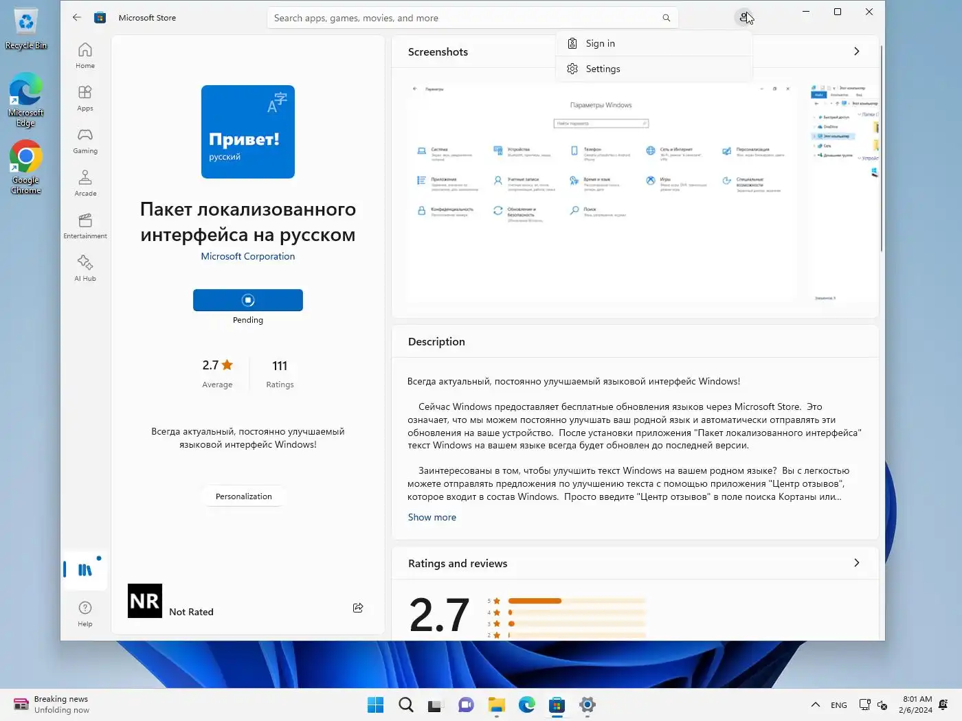Click the 111 Ratings count
This screenshot has width=962, height=721.
(280, 374)
